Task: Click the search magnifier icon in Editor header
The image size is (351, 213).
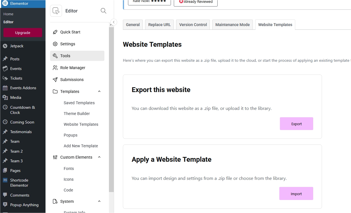Action: tap(104, 11)
